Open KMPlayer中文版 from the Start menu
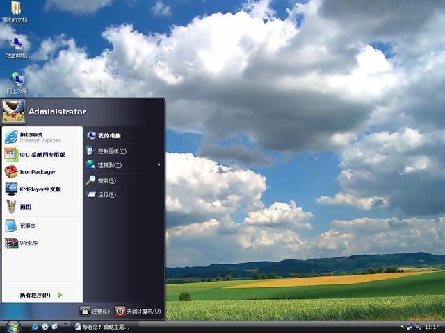Viewport: 445px width, 333px height. 42,189
